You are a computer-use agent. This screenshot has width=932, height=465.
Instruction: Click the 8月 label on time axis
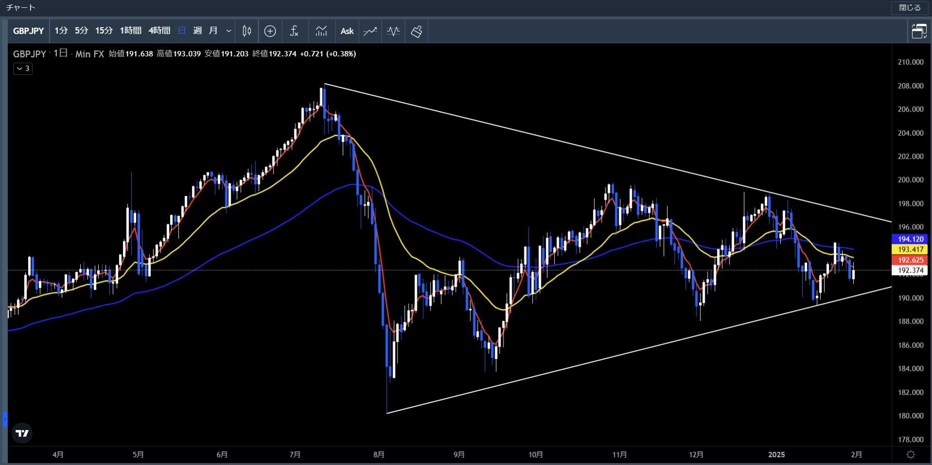pyautogui.click(x=379, y=455)
